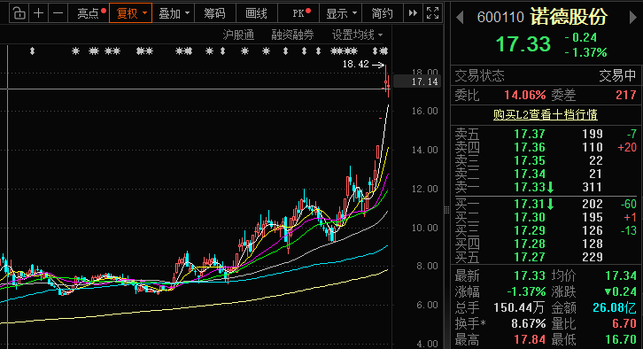Click the 均价 17.34 value
The width and height of the screenshot is (643, 349).
click(621, 275)
